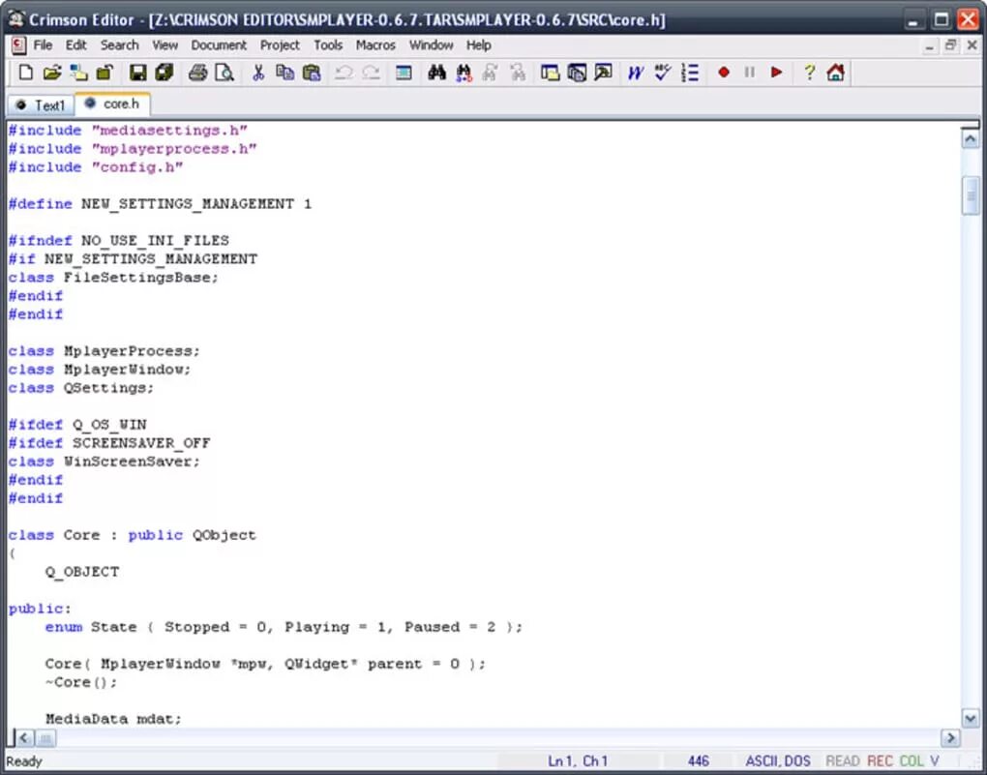Open the Document menu
The image size is (987, 775).
[219, 45]
